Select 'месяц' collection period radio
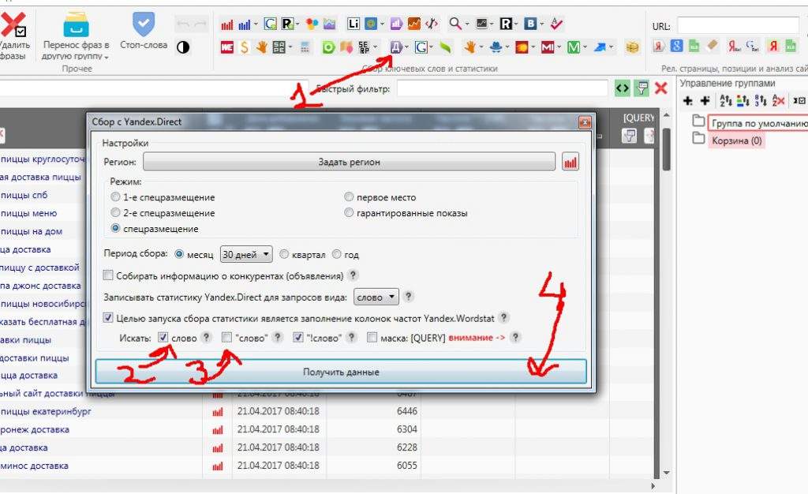The image size is (808, 494). point(179,254)
